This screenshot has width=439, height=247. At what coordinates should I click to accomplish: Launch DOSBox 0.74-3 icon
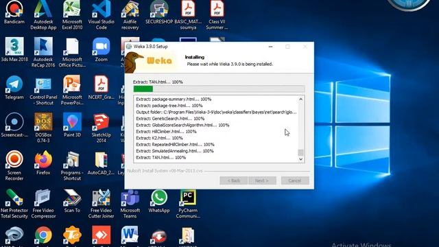[43, 128]
